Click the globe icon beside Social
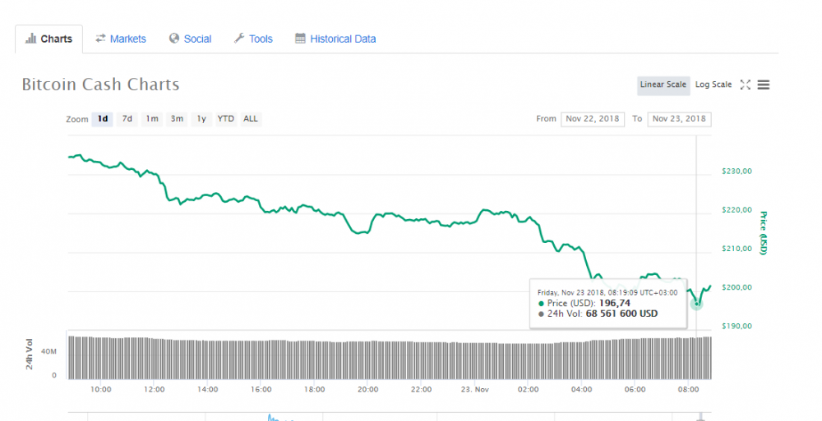This screenshot has height=421, width=822. click(174, 39)
